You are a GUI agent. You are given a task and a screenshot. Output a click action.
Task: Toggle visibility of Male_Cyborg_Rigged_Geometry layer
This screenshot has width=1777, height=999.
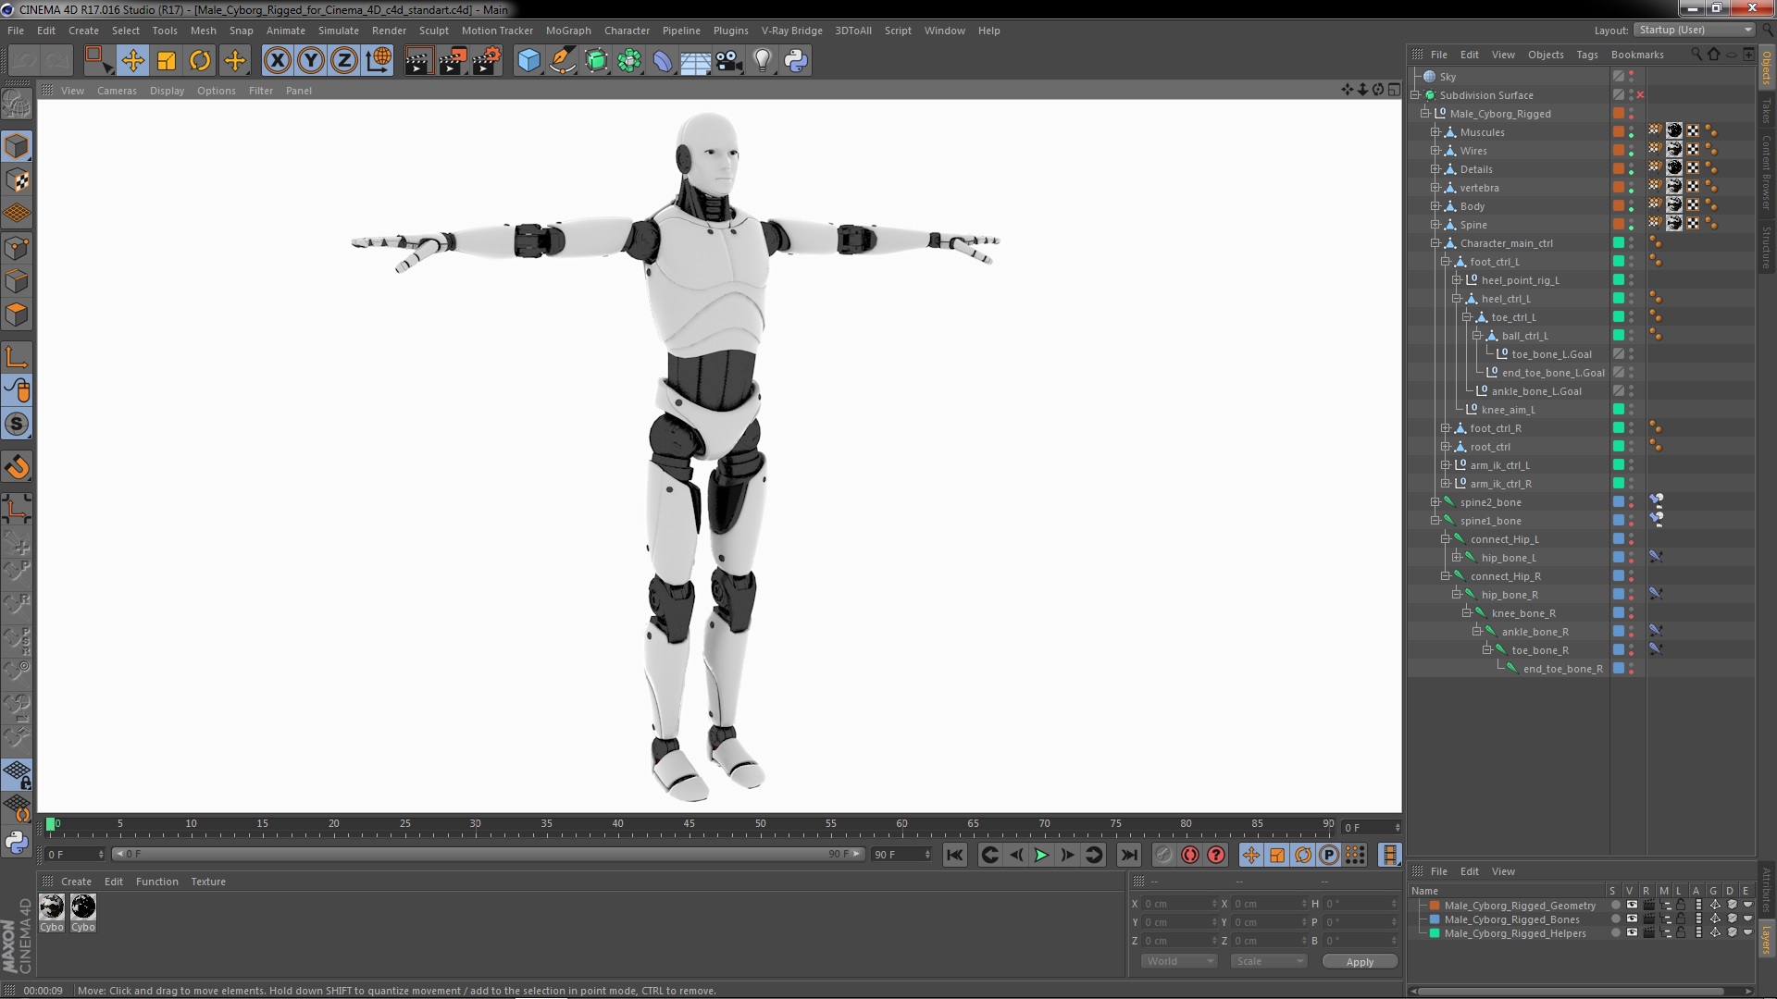[1632, 906]
